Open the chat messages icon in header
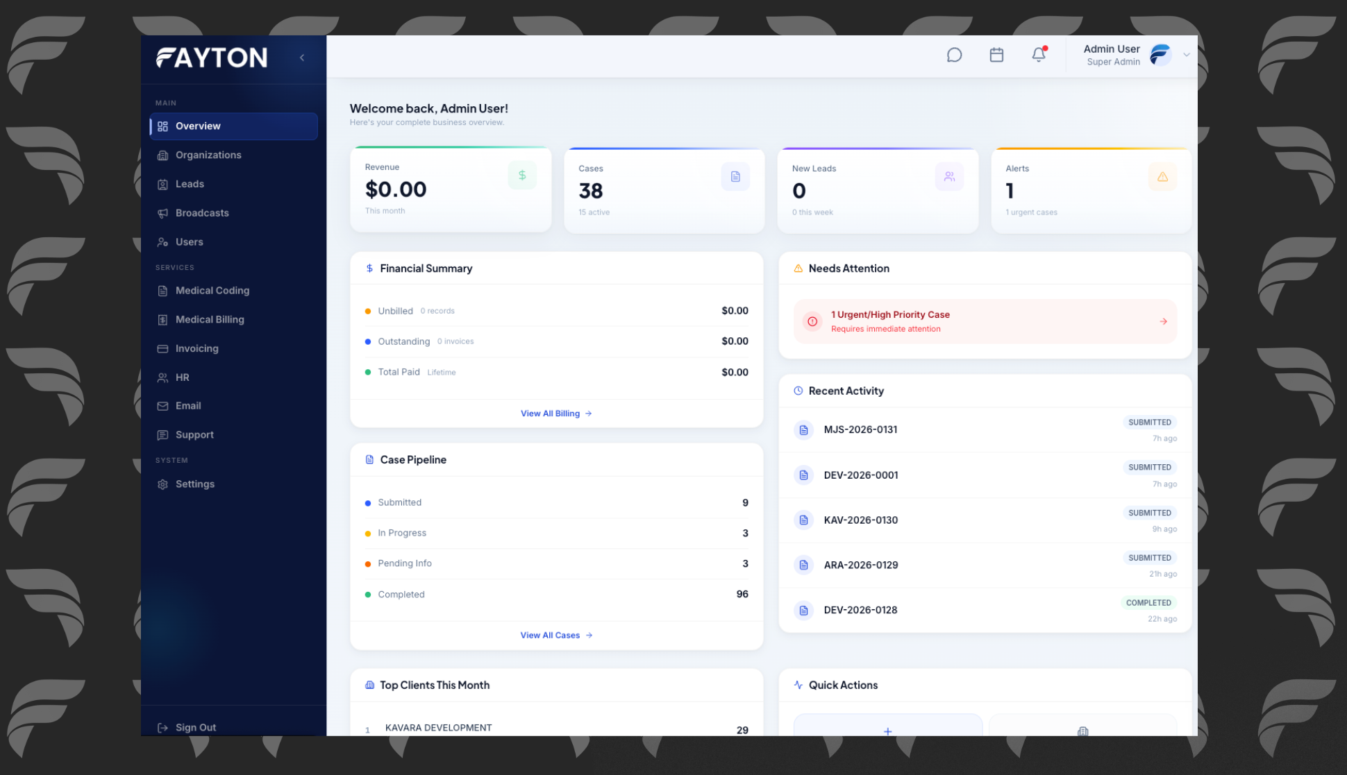This screenshot has width=1347, height=775. pyautogui.click(x=954, y=55)
